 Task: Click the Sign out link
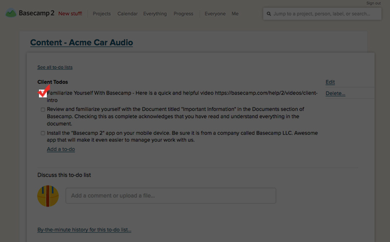pos(373,3)
